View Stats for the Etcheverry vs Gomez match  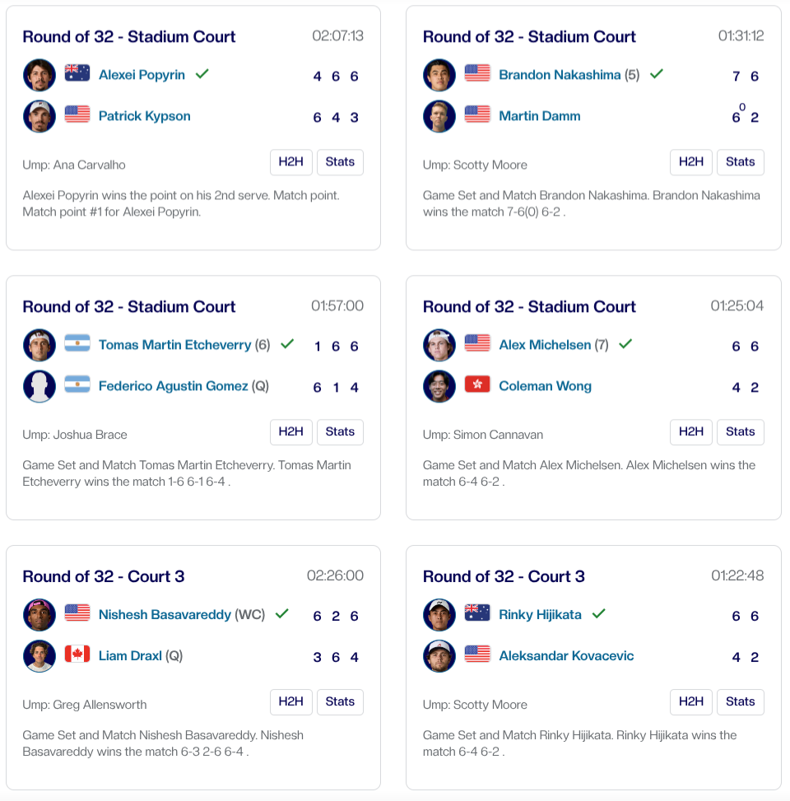[340, 432]
